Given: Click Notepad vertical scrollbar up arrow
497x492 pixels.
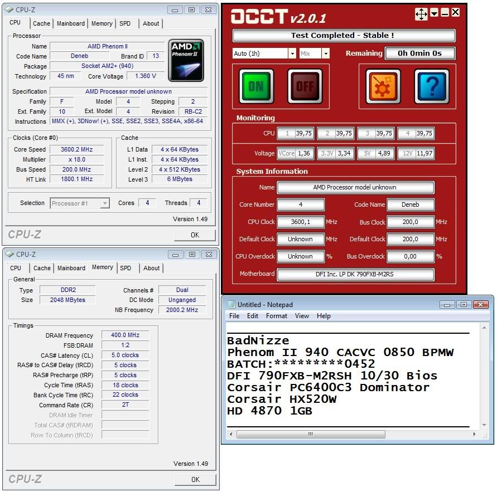Looking at the screenshot, I should pos(484,328).
